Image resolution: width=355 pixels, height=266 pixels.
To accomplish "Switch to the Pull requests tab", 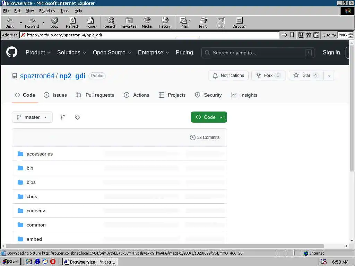I will point(95,95).
